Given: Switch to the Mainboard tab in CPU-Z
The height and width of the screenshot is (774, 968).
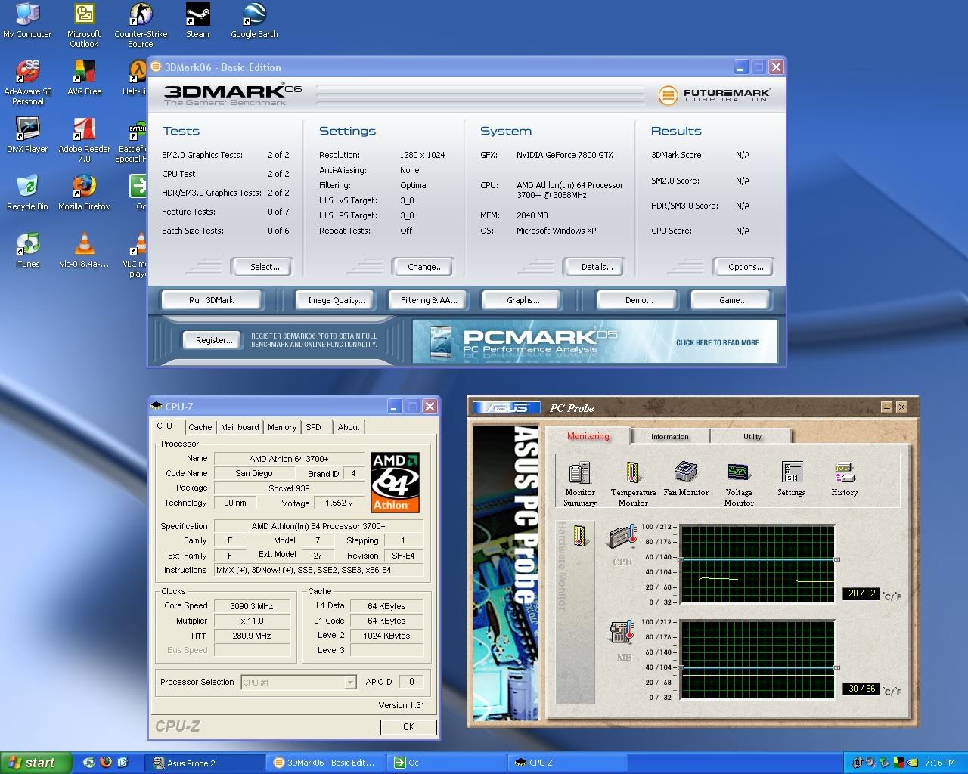Looking at the screenshot, I should 240,427.
